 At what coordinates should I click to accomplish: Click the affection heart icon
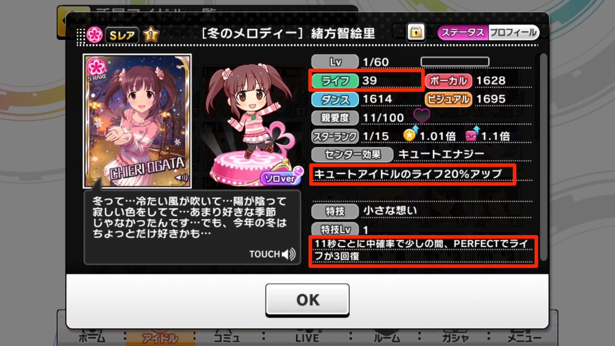pyautogui.click(x=421, y=116)
